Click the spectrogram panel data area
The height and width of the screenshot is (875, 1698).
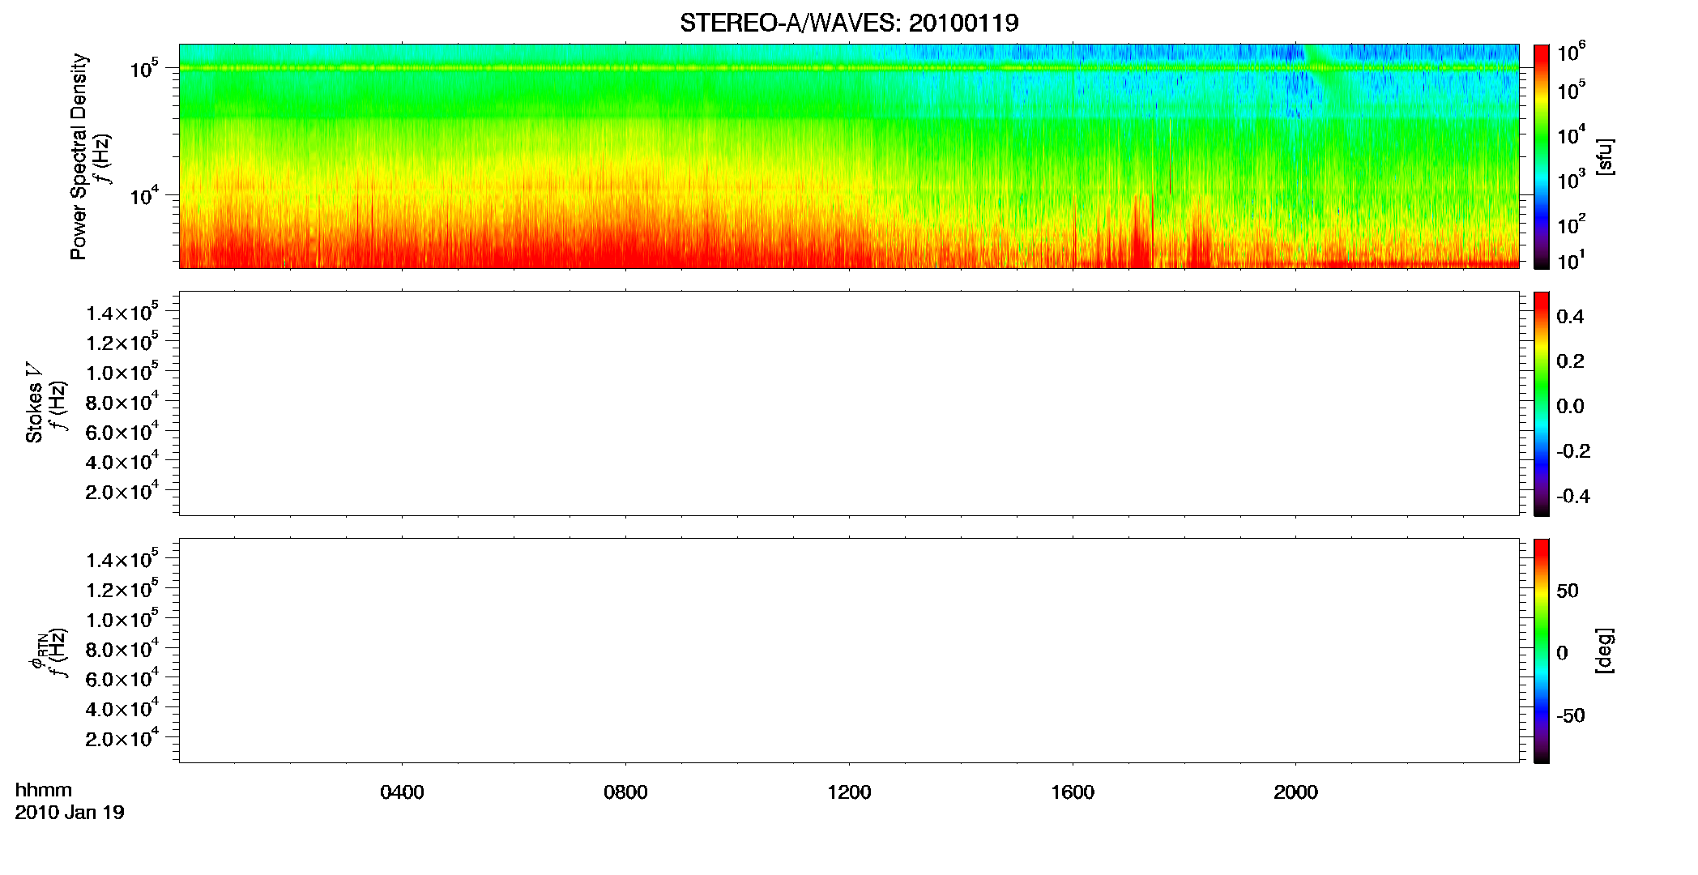(849, 156)
